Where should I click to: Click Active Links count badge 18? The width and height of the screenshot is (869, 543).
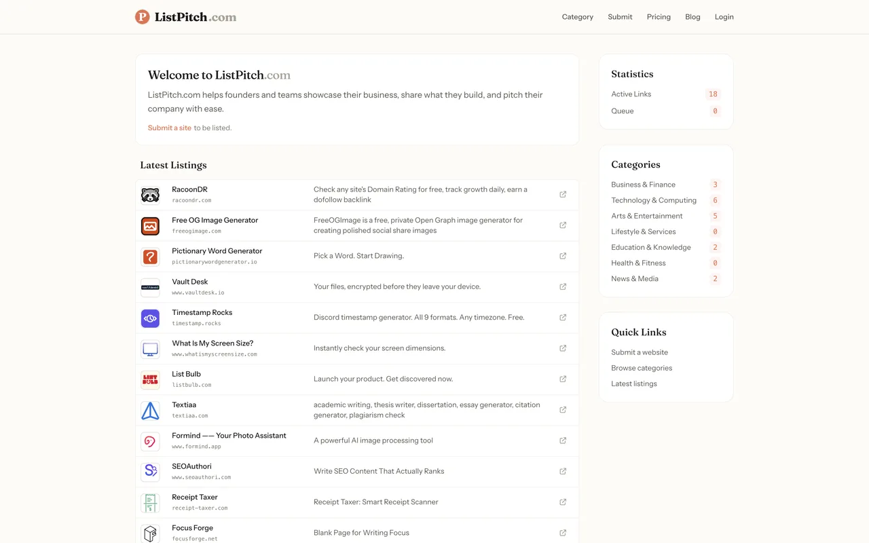713,94
